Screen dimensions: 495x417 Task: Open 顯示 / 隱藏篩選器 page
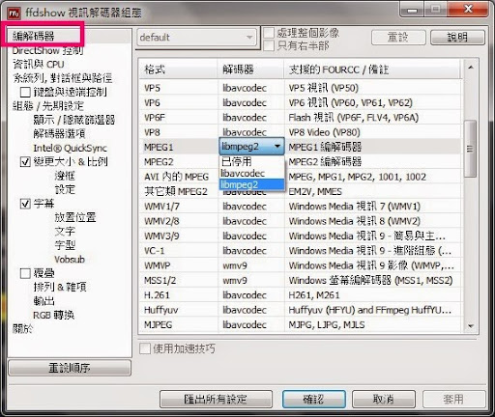[74, 120]
